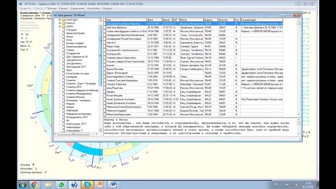Image resolution: width=336 pixels, height=189 pixels.
Task: Tick marker box for Анна Рещетова row
Action: tap(105, 88)
